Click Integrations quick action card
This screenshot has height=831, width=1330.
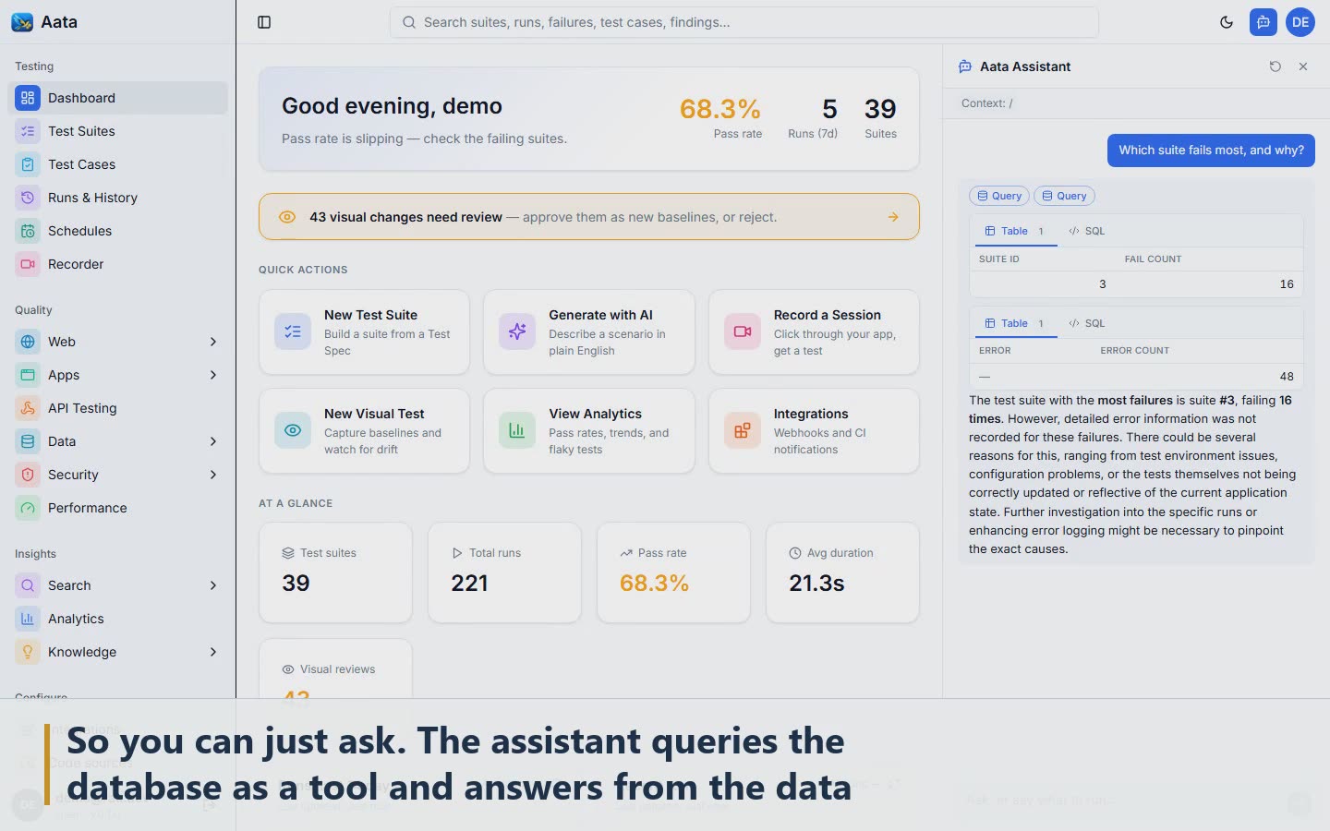point(814,431)
